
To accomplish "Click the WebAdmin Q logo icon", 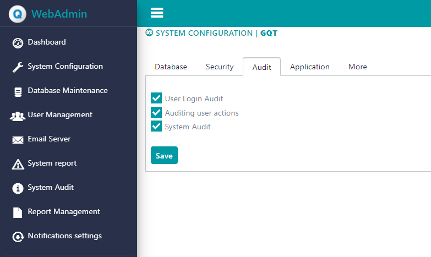I will (17, 14).
